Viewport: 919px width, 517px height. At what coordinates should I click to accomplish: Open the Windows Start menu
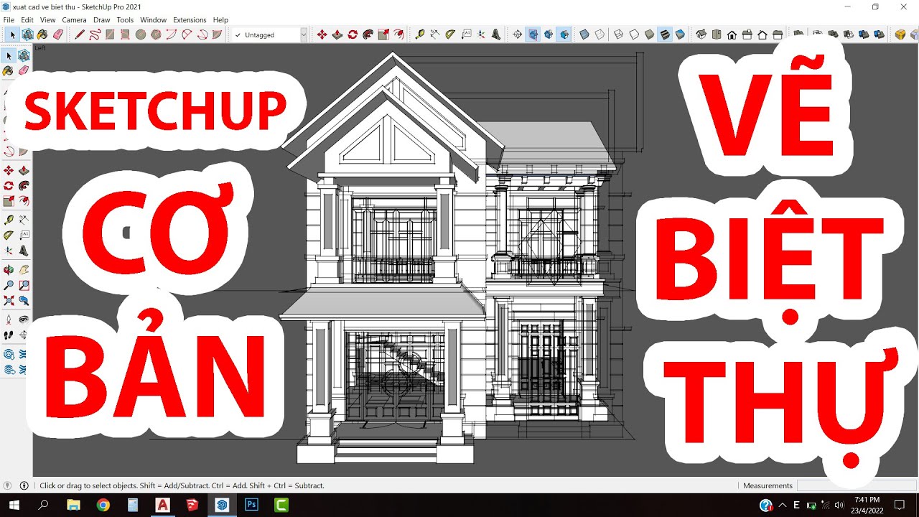click(x=14, y=505)
